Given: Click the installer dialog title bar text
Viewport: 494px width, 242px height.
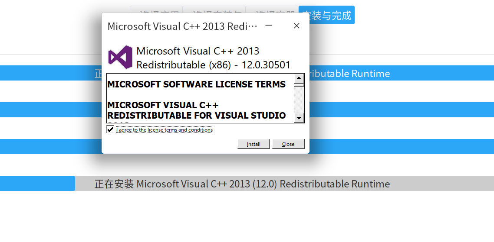Looking at the screenshot, I should click(x=183, y=26).
